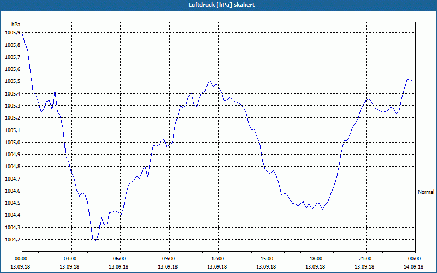The image size is (437, 273).
Task: Select y-axis value 1004,6
Action: pyautogui.click(x=13, y=191)
